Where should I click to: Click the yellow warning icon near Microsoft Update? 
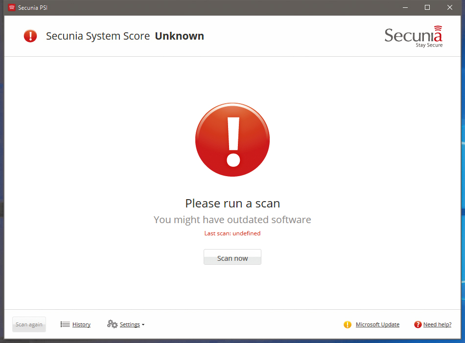tap(348, 324)
